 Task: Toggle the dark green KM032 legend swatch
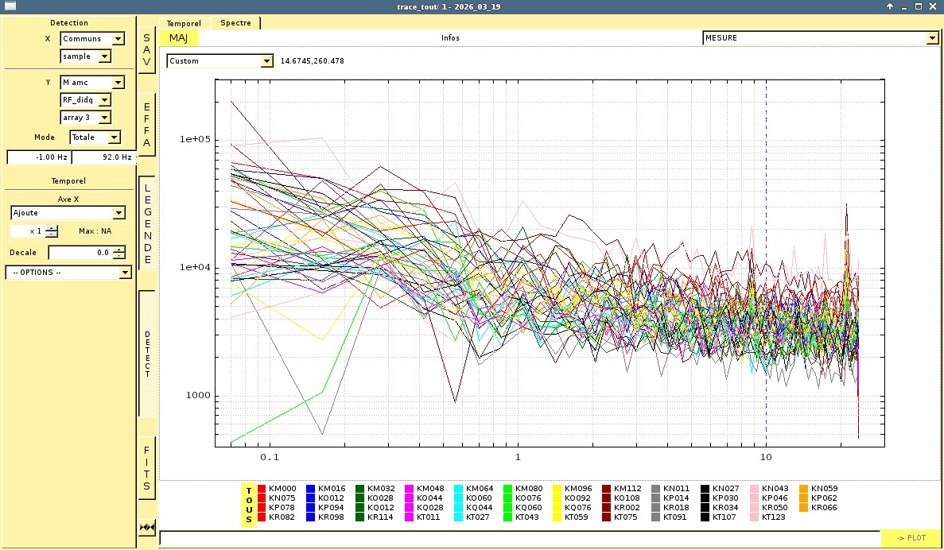click(360, 489)
